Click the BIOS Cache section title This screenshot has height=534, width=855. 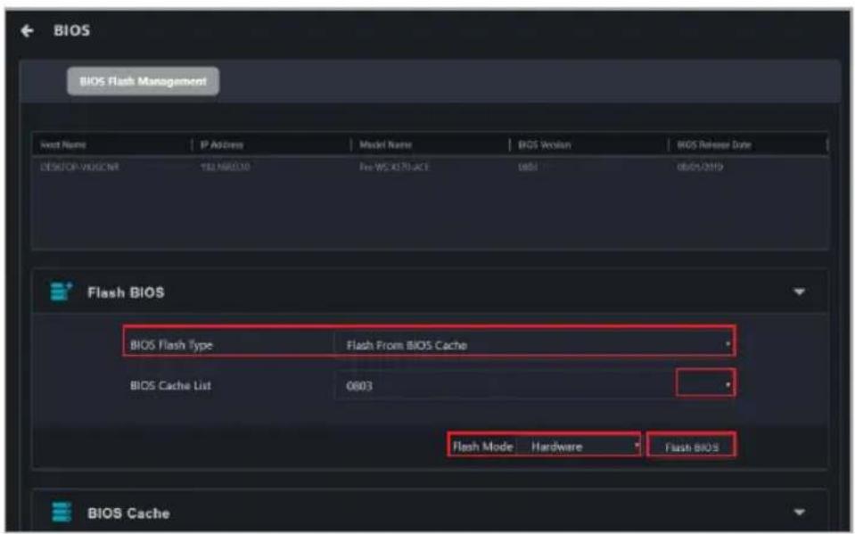tap(128, 513)
